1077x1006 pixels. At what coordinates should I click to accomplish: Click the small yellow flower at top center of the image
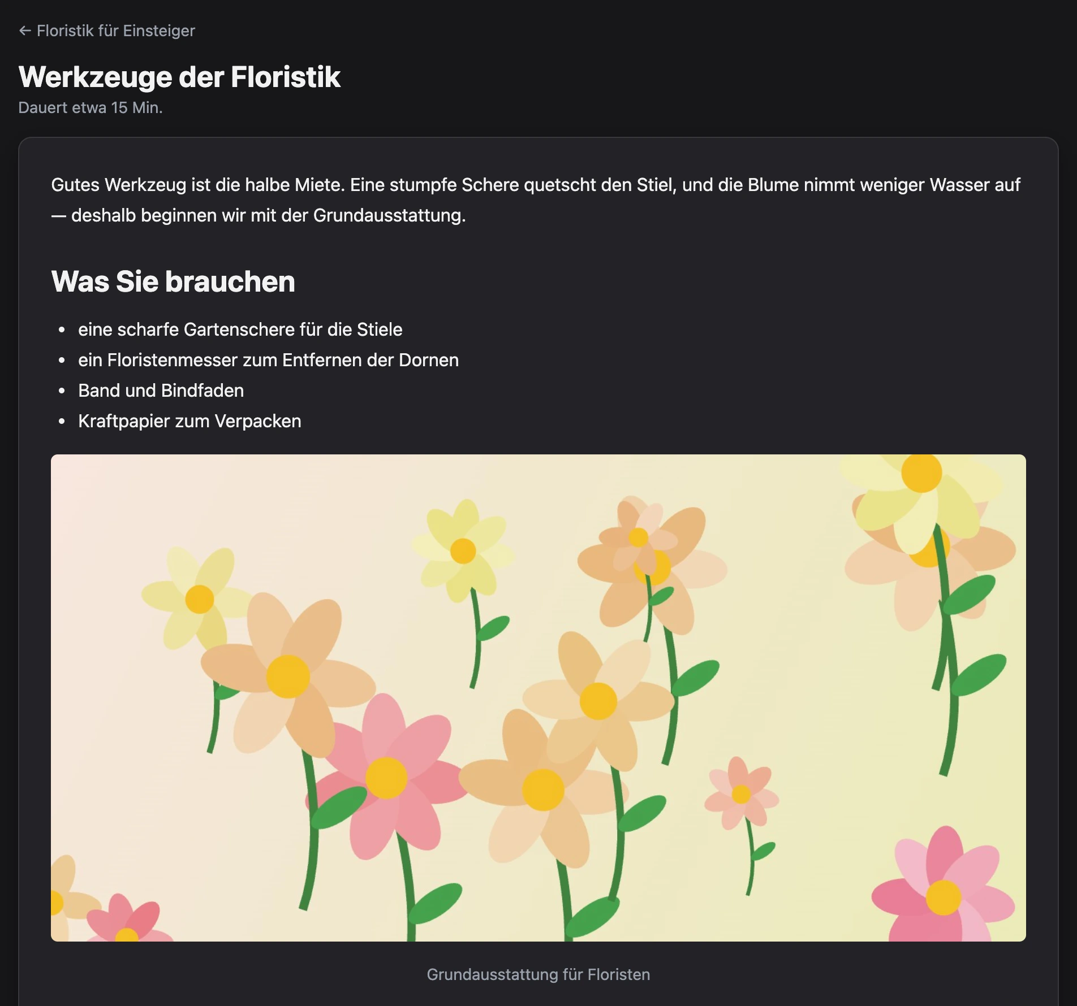tap(463, 550)
